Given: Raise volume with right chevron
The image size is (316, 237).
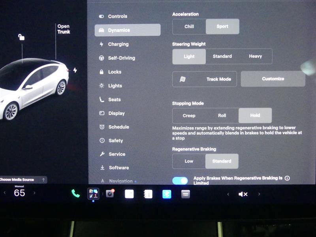Looking at the screenshot, I should (x=259, y=194).
